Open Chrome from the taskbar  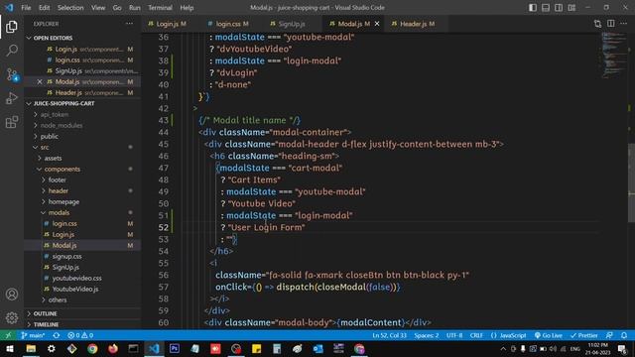pos(92,349)
